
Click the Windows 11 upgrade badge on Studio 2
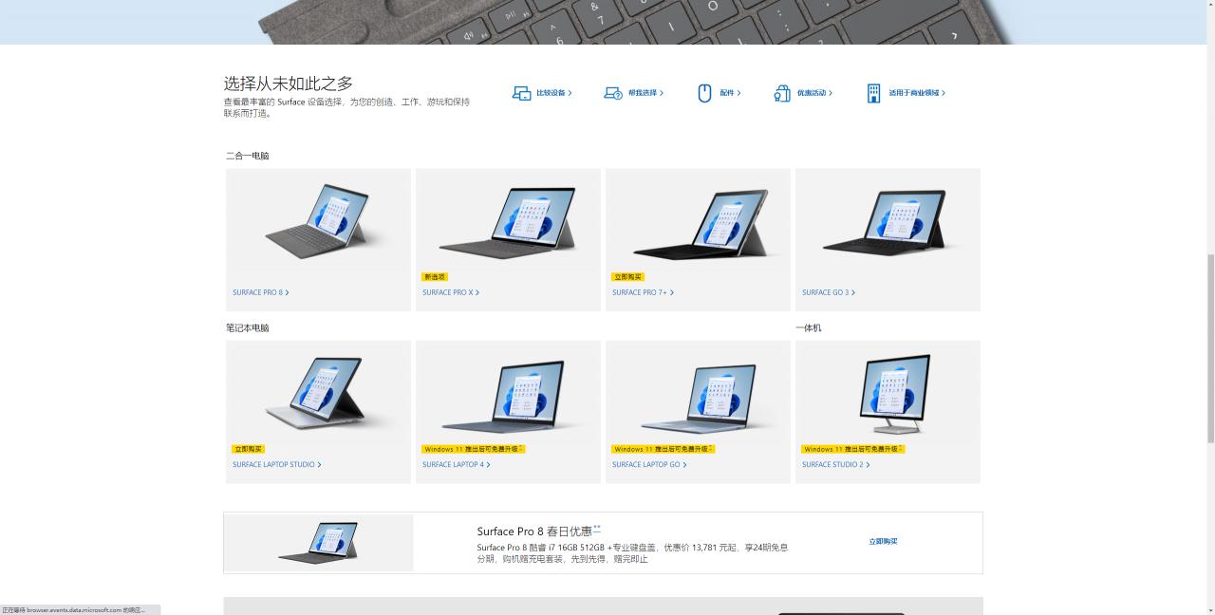coord(853,449)
